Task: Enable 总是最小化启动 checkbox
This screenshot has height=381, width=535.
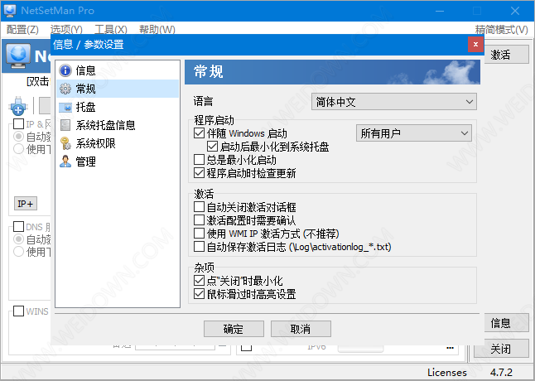Action: 199,160
